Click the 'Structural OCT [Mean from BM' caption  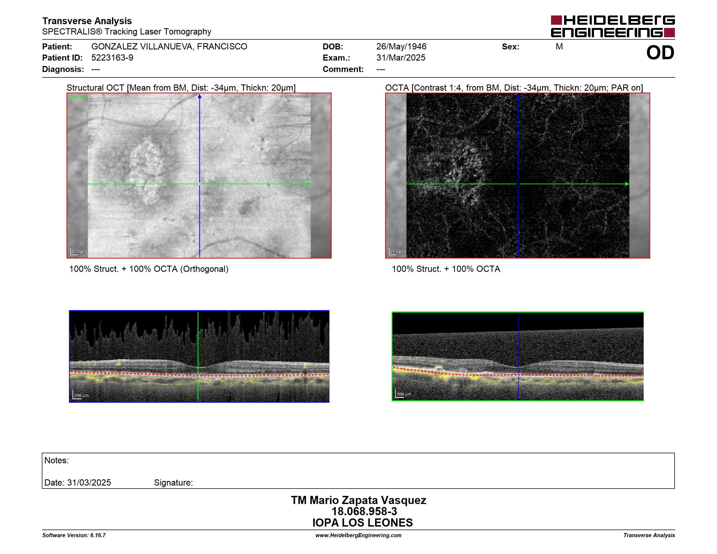(181, 88)
